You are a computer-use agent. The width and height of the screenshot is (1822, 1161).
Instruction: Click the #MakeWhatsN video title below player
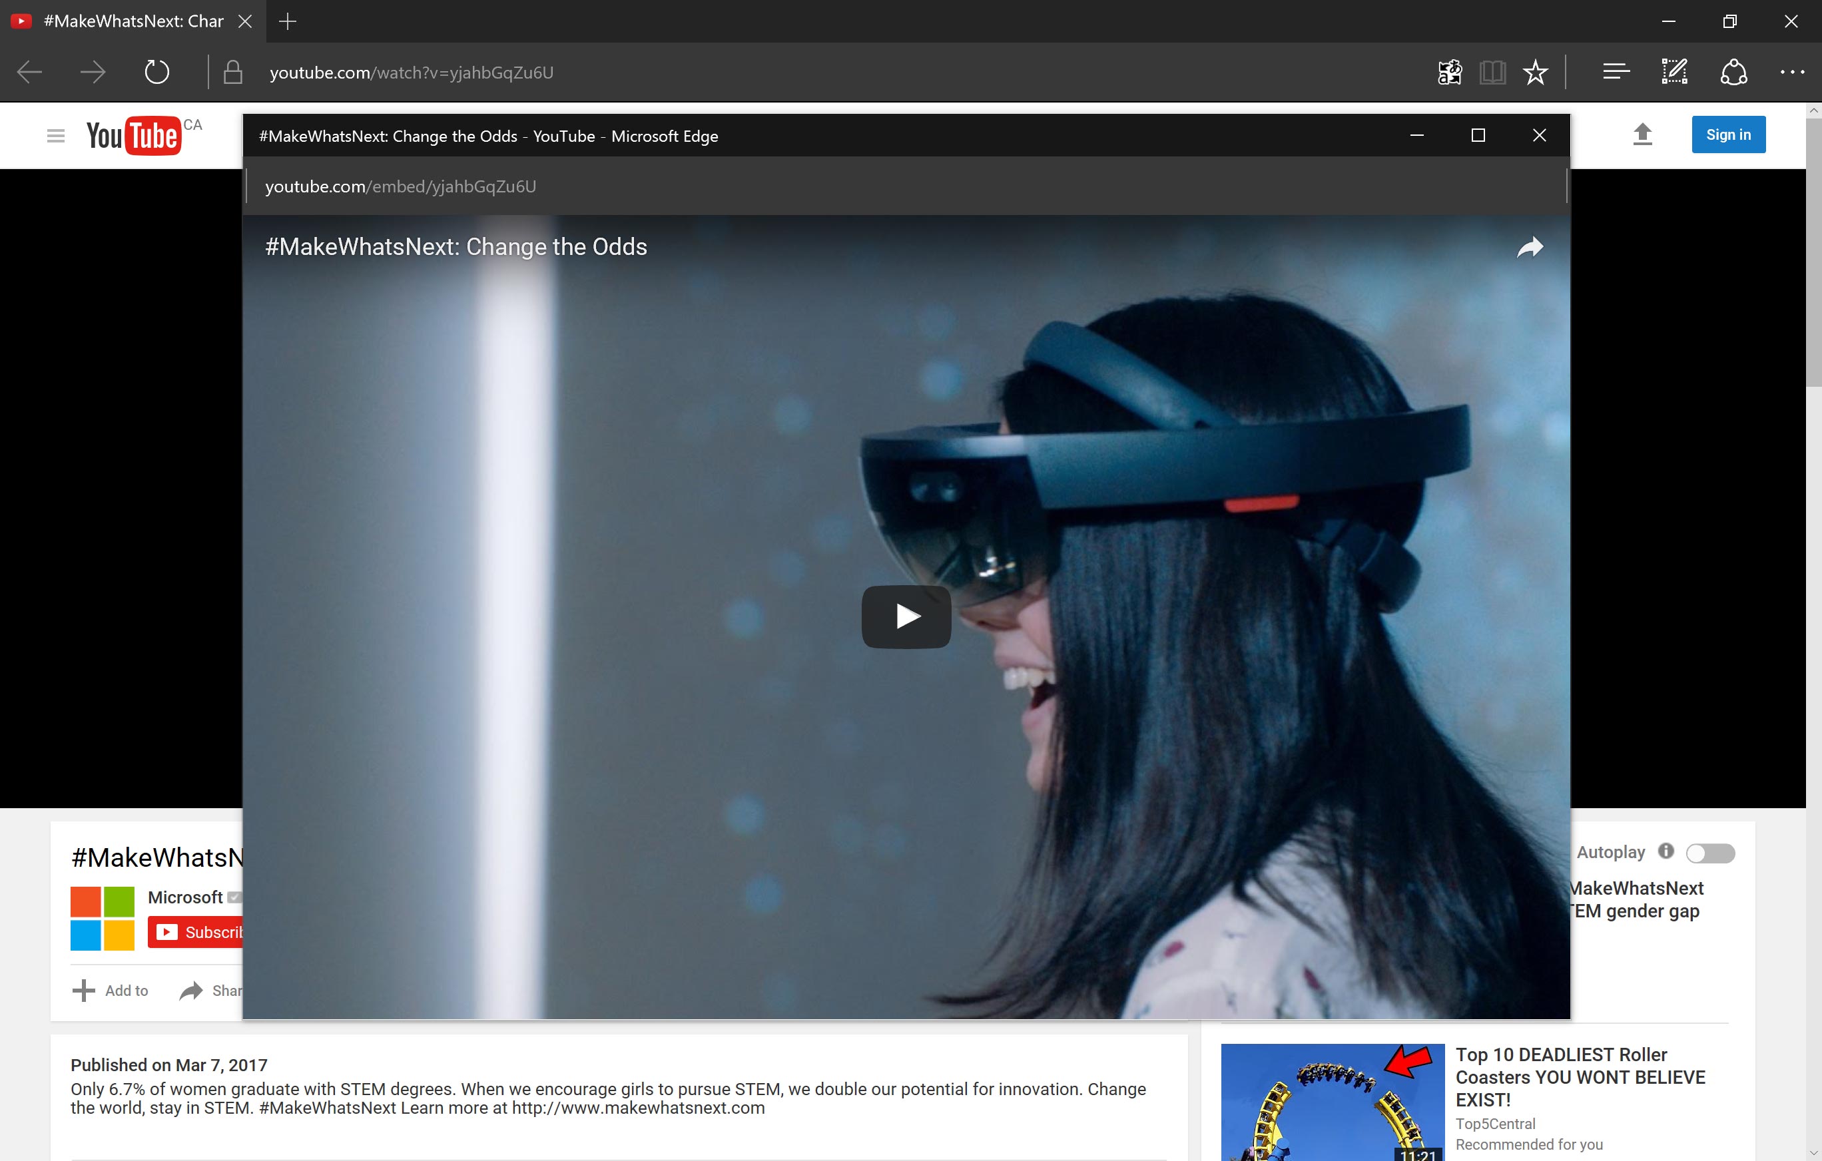(157, 857)
